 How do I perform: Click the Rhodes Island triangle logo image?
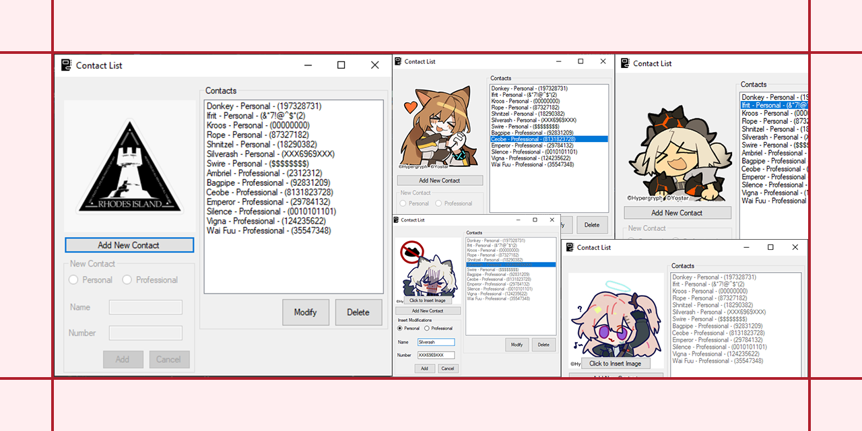(129, 165)
